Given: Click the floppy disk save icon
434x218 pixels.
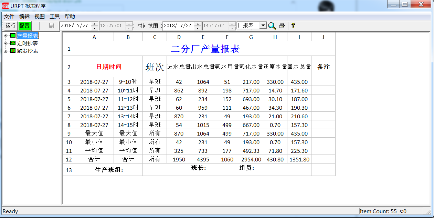Looking at the screenshot, I should (52, 26).
